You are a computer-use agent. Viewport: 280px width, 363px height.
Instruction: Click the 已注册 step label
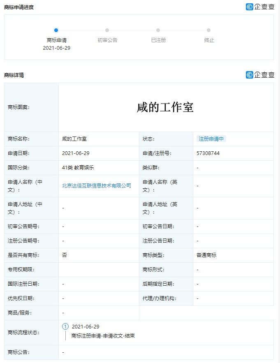coord(158,40)
